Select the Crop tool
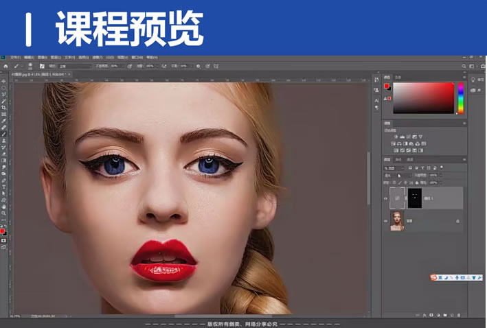 click(x=3, y=108)
